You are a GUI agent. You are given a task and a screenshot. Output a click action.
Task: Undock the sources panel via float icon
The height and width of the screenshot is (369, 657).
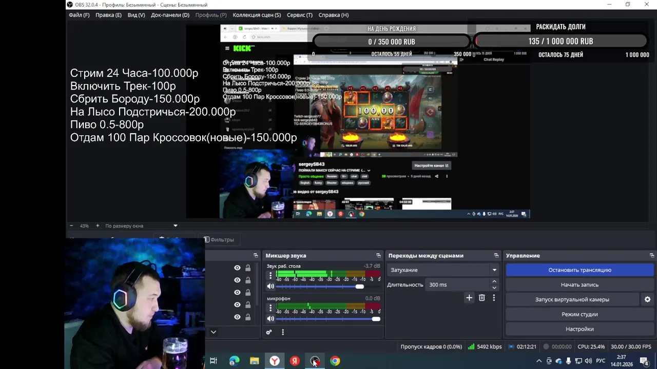256,255
